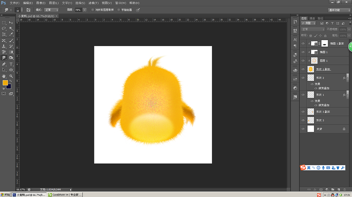Select the Eyedropper tool

point(11,34)
